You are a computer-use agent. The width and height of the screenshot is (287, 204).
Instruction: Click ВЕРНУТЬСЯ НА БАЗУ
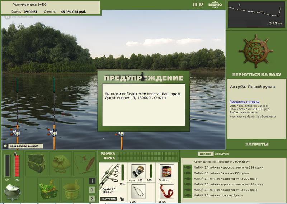pyautogui.click(x=257, y=74)
